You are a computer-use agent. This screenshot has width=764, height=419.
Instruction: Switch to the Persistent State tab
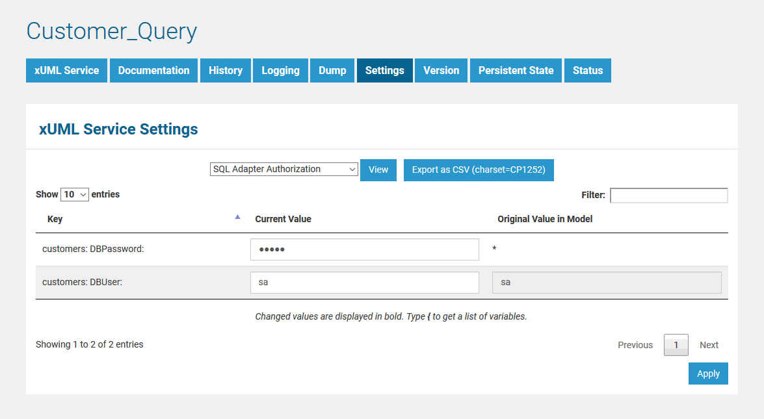click(516, 70)
